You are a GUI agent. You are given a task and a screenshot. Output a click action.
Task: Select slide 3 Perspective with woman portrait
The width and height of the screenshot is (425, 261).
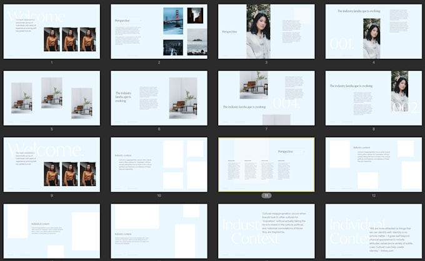[x=266, y=32]
